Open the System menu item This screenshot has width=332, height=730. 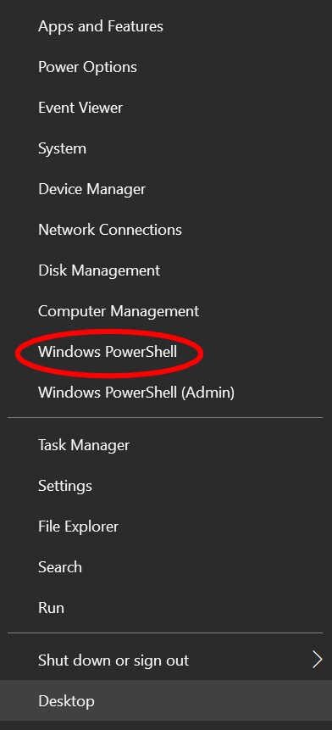click(x=166, y=148)
